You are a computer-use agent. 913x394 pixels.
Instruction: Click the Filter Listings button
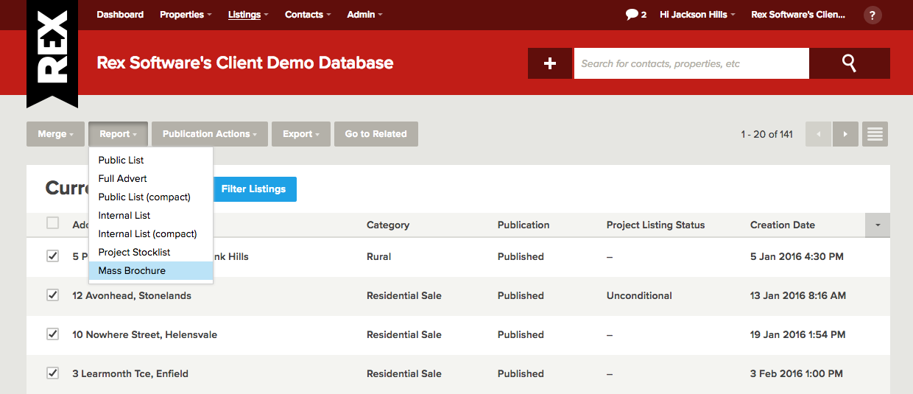253,189
